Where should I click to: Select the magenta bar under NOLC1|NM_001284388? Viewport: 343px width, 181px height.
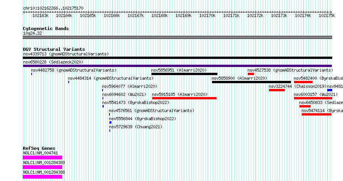coord(42,177)
